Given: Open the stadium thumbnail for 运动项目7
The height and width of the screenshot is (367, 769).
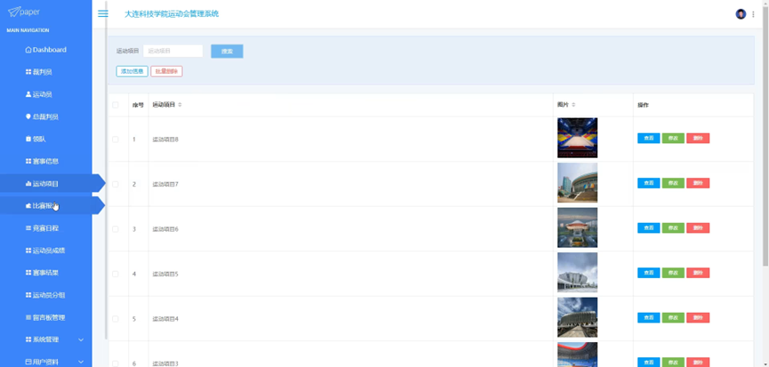Looking at the screenshot, I should [x=577, y=183].
